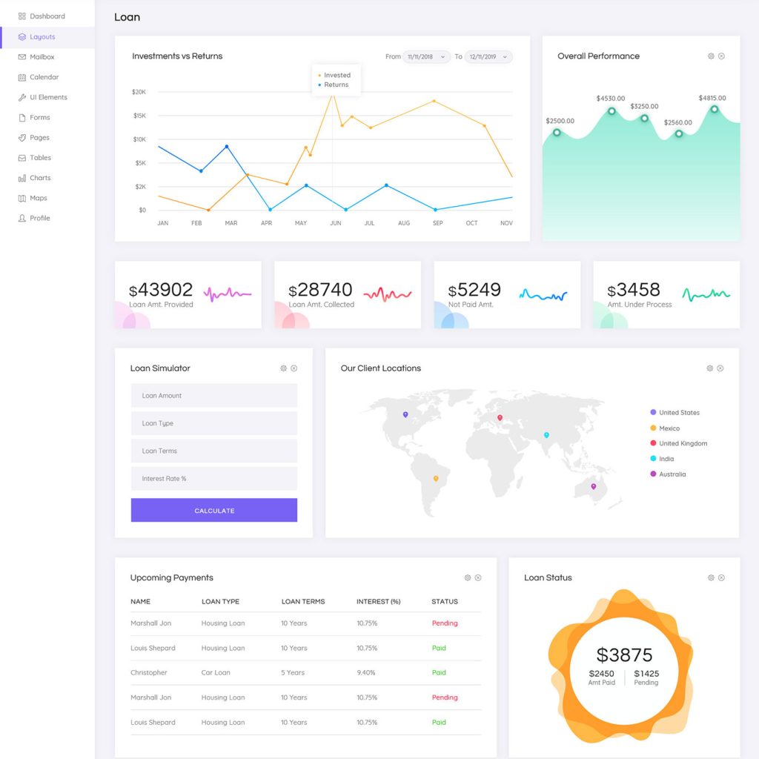Screen dimensions: 759x759
Task: Open settings gear on Overall Performance card
Action: tap(711, 56)
